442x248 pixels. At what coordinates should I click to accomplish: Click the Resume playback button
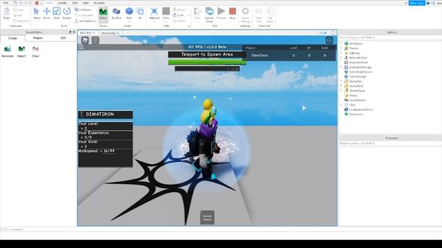[221, 13]
